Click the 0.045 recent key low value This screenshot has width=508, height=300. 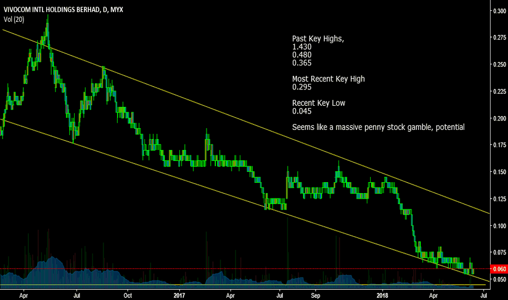click(x=301, y=111)
